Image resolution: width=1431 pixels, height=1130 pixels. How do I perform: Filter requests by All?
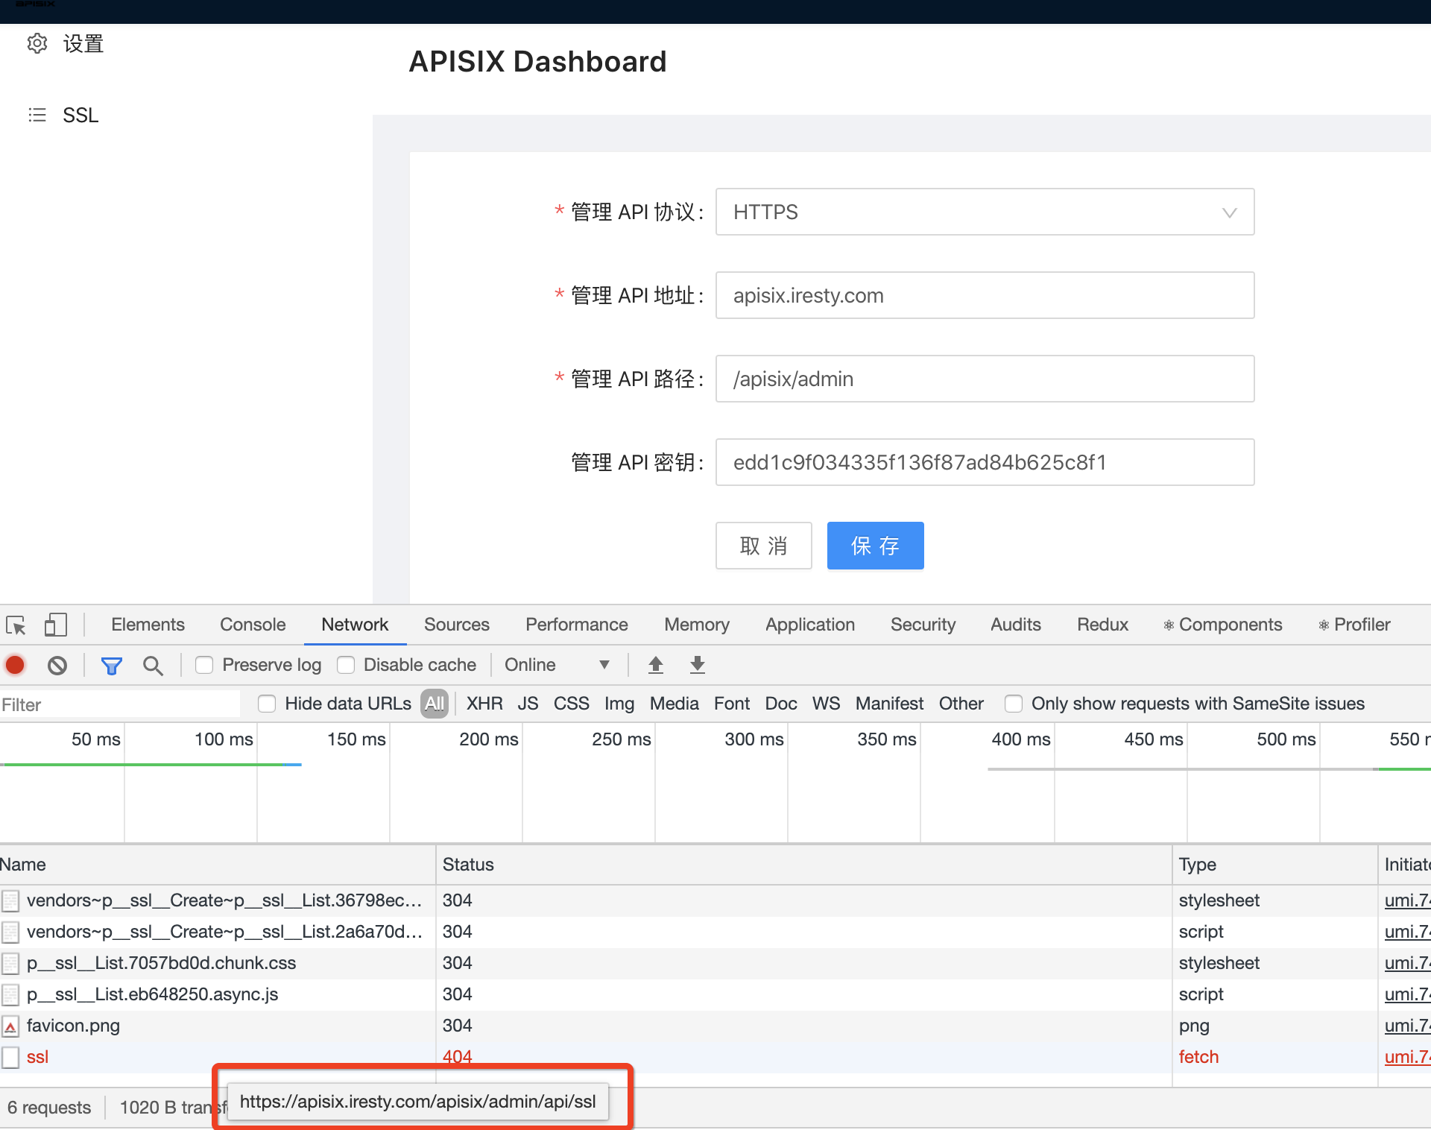pos(435,704)
